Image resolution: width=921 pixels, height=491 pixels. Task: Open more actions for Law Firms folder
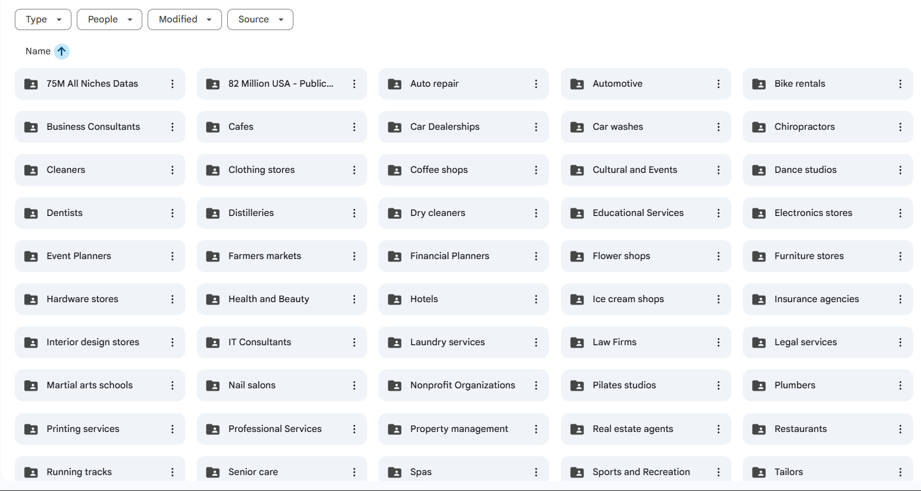click(718, 342)
